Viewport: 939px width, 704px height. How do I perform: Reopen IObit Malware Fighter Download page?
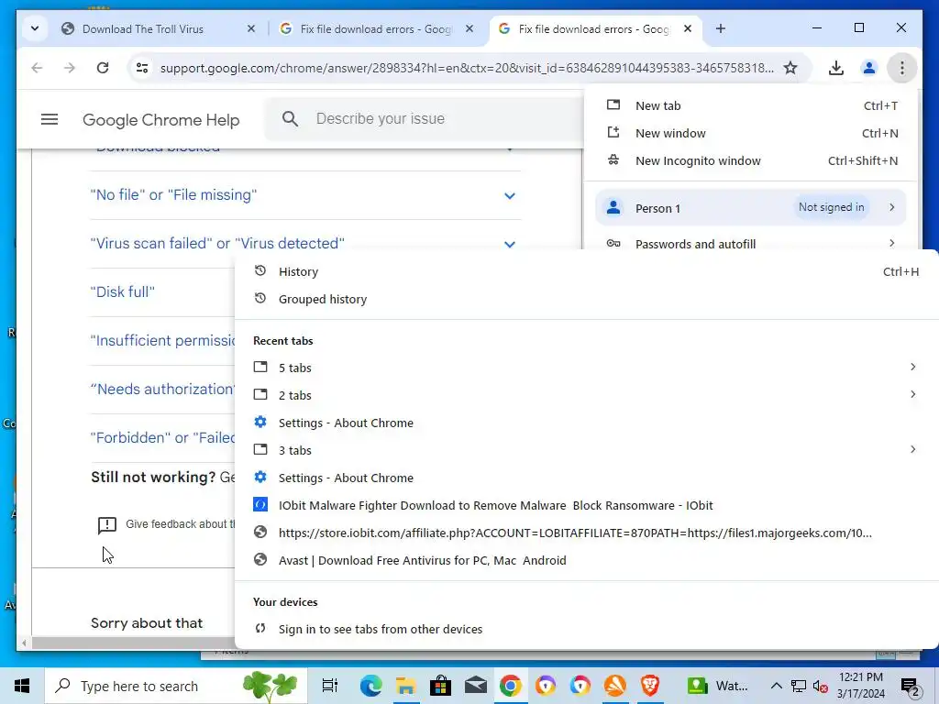586,505
